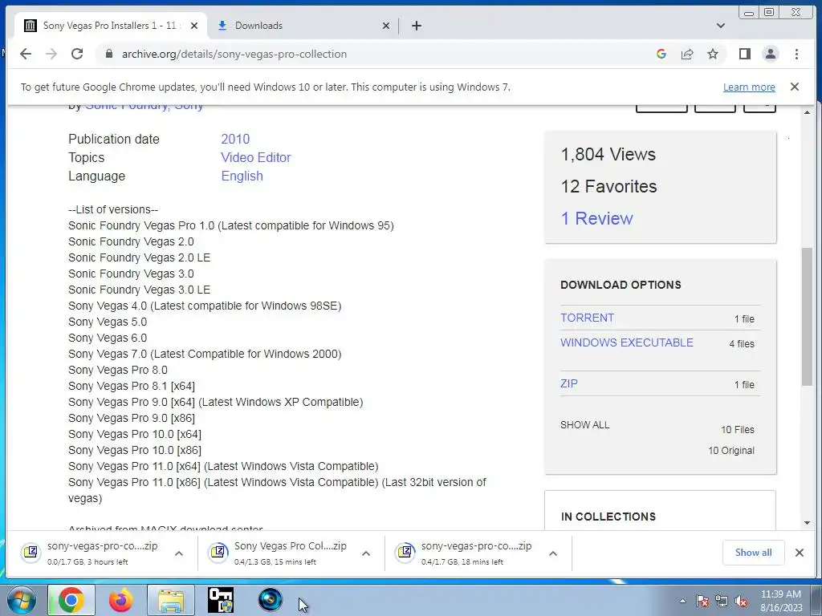822x616 pixels.
Task: Click Show all downloads button
Action: tap(753, 553)
